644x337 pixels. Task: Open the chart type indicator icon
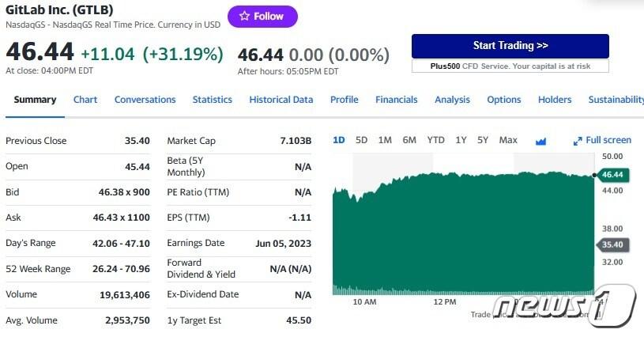[x=541, y=141]
